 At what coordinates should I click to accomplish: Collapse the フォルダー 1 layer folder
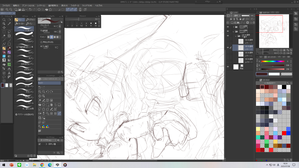coord(233,31)
